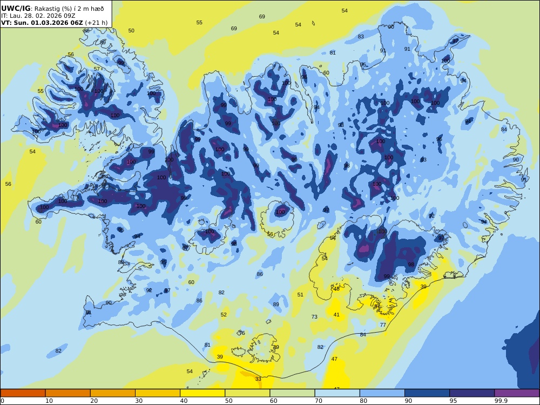Click the 90–95 dark blue legend swatch
Screen dimensions: 540x405
427,393
